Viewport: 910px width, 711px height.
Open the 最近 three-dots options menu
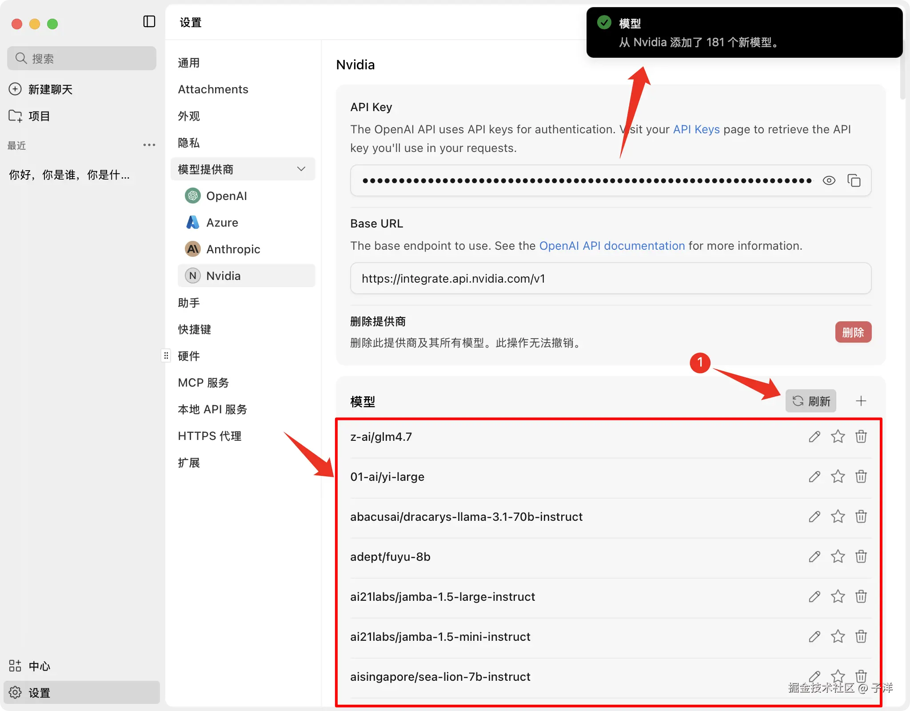pyautogui.click(x=149, y=145)
